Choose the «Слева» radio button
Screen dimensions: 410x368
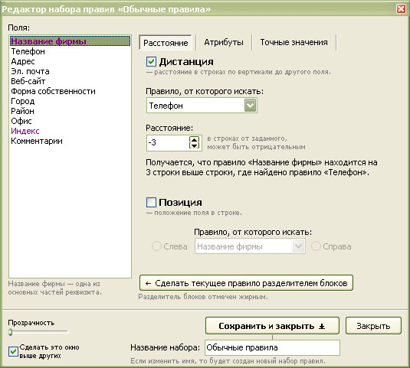click(x=156, y=246)
